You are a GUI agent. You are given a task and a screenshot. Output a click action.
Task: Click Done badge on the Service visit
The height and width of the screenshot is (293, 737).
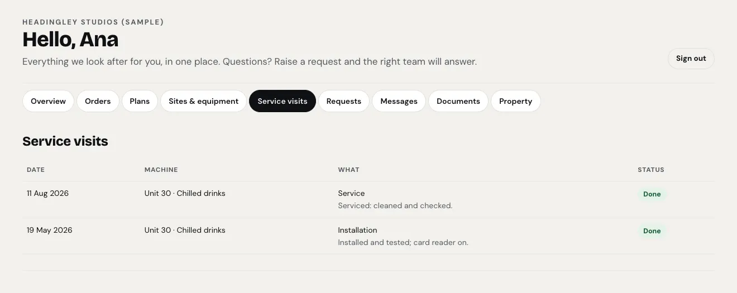pyautogui.click(x=652, y=194)
